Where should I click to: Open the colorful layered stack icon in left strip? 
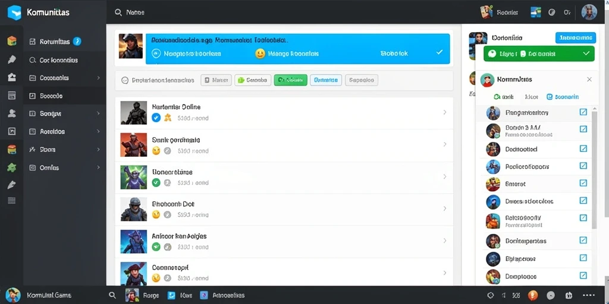click(x=12, y=149)
